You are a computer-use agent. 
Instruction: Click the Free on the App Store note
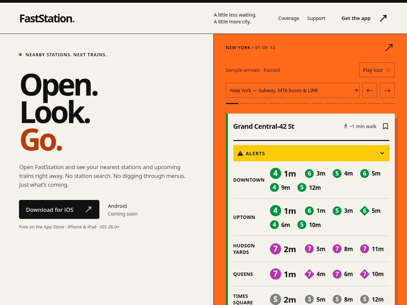(69, 227)
